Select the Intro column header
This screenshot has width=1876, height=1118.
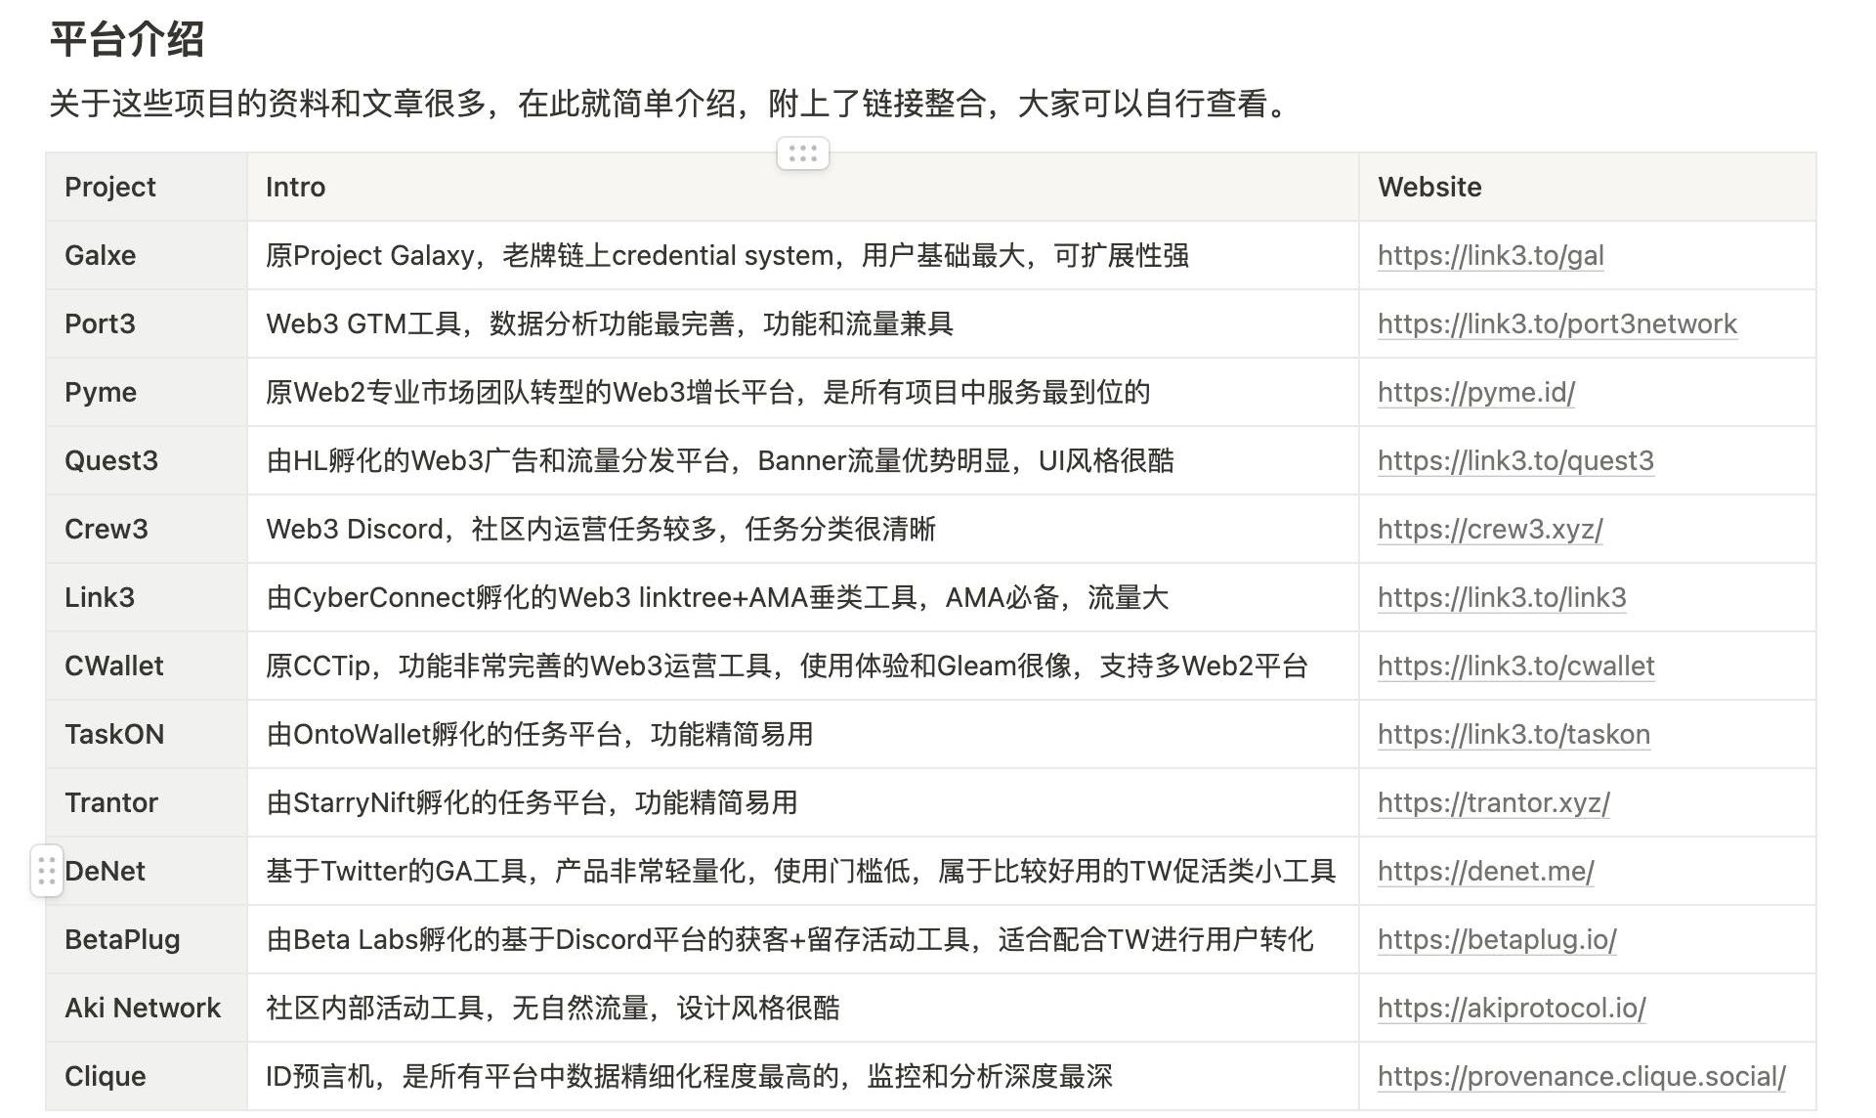tap(803, 187)
